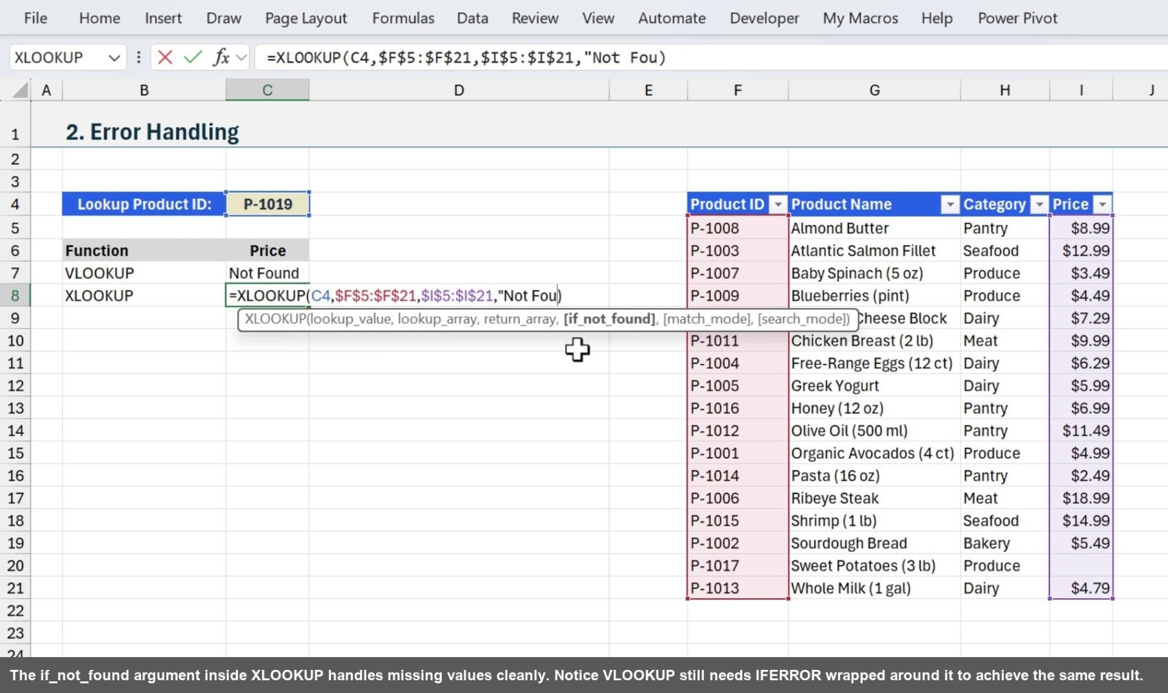Open the Category column filter dropdown

point(1040,203)
